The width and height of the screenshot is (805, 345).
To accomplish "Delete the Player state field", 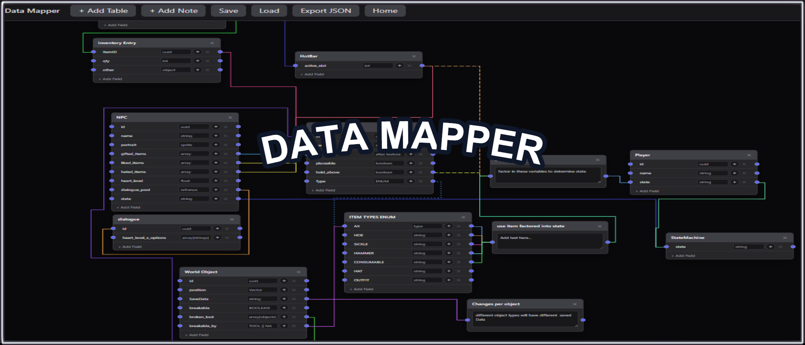I will point(744,182).
